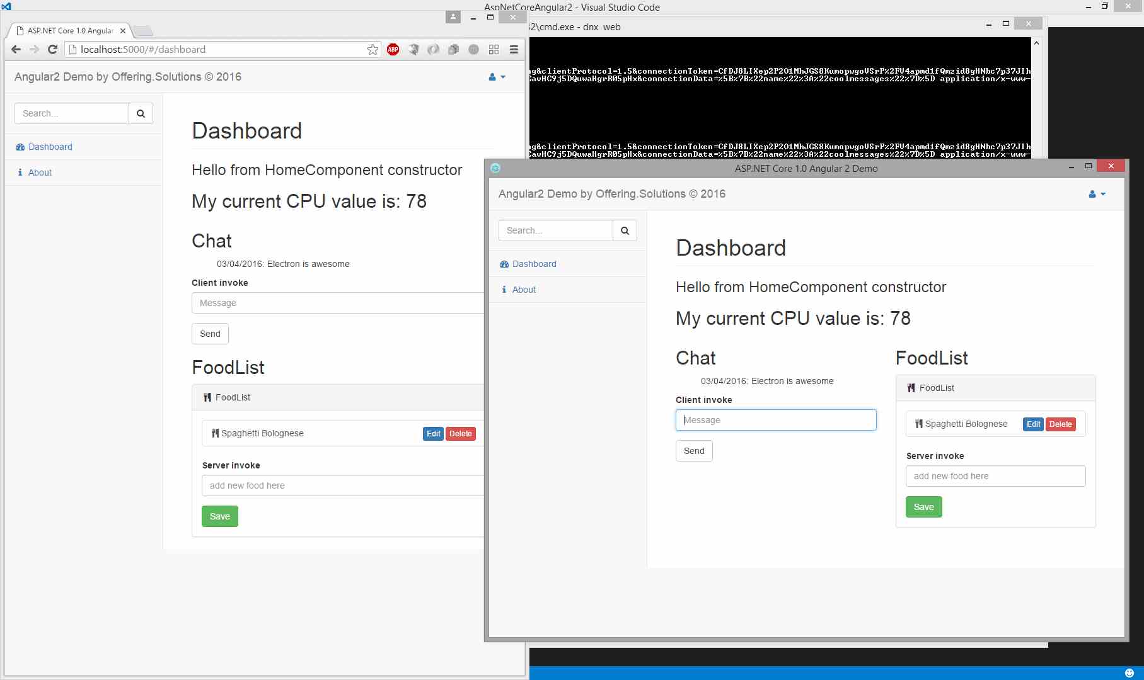Click the search magnifier in browser window
The height and width of the screenshot is (680, 1144).
tap(141, 113)
